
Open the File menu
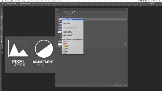[x=16, y=1]
